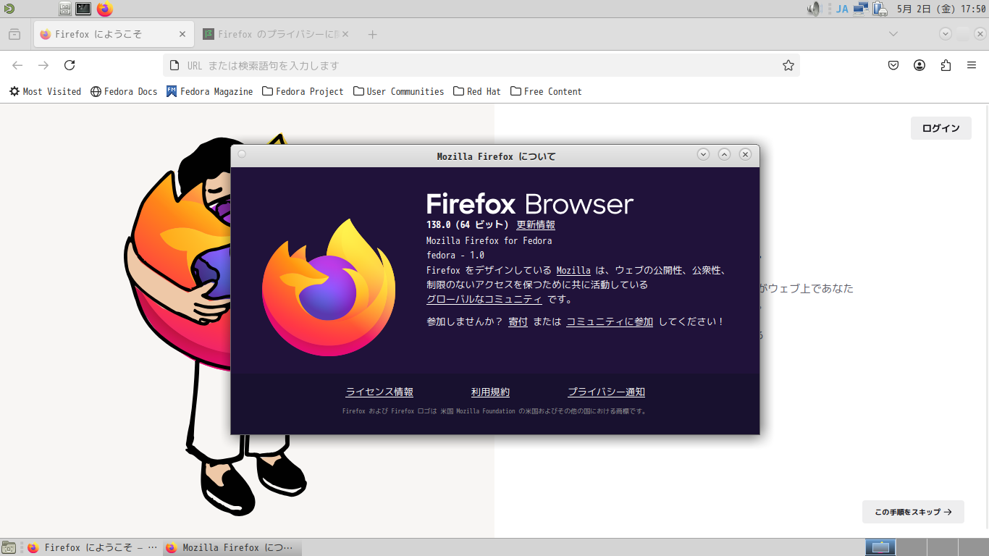Open the Firefox account icon
Screen dimensions: 989x556
click(919, 65)
